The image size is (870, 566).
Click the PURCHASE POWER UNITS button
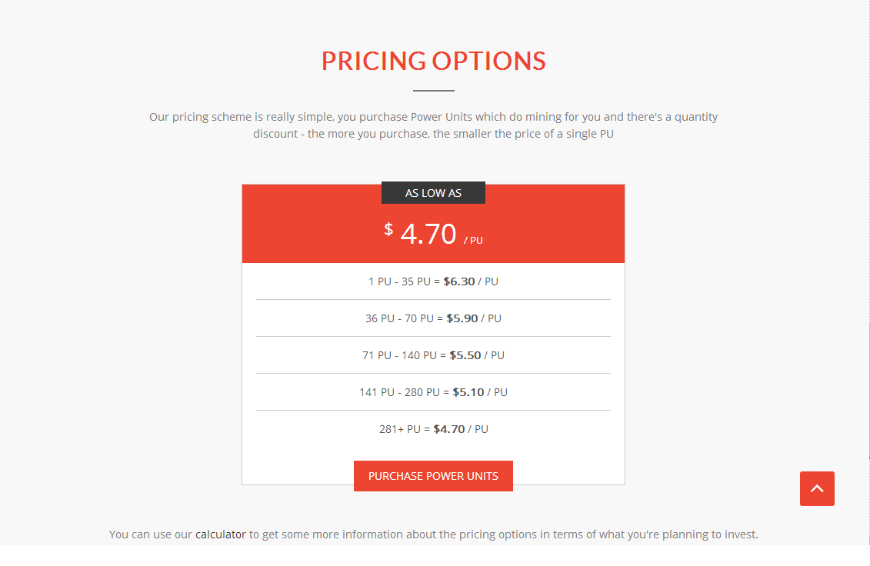(x=433, y=475)
